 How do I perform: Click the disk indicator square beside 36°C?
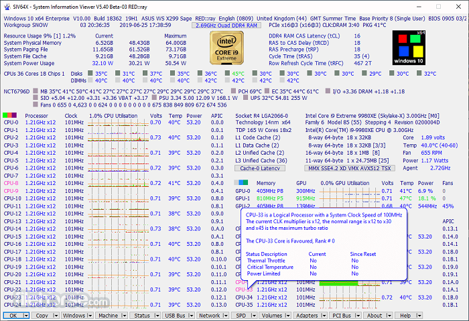200,73
